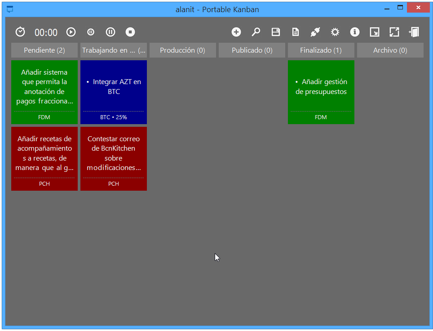Stop the timer
433x331 pixels.
(x=130, y=32)
